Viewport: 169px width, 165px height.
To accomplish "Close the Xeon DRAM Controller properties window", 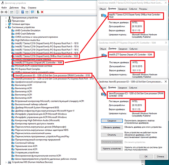I will point(166,82).
